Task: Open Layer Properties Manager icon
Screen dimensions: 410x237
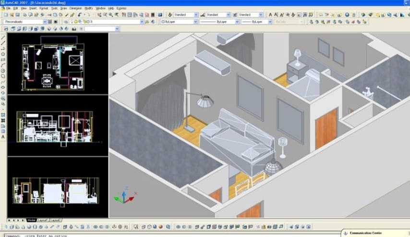Action: coord(66,22)
